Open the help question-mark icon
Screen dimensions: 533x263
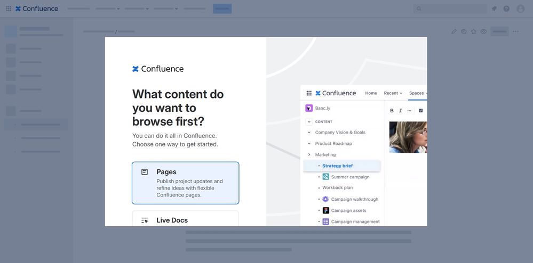506,9
